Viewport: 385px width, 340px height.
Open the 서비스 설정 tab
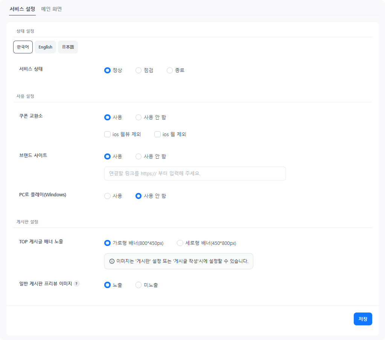tap(22, 9)
